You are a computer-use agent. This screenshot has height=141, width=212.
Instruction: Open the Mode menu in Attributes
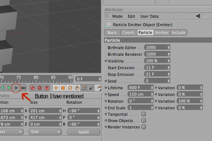click(x=117, y=16)
